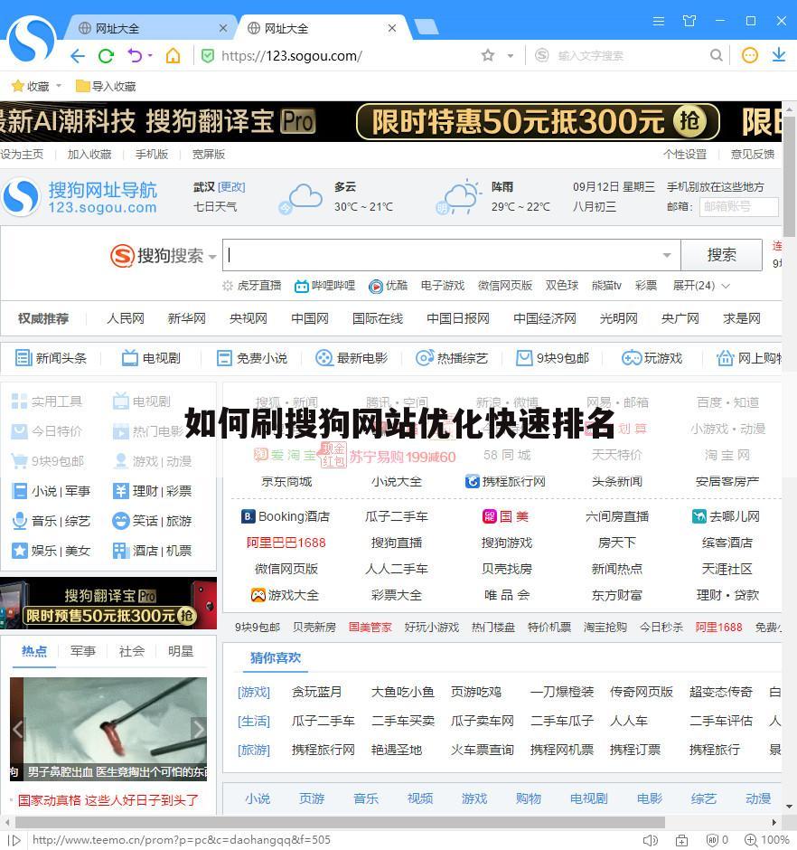This screenshot has width=797, height=850.
Task: Open 电视剧 using the TV icon
Action: point(129,358)
